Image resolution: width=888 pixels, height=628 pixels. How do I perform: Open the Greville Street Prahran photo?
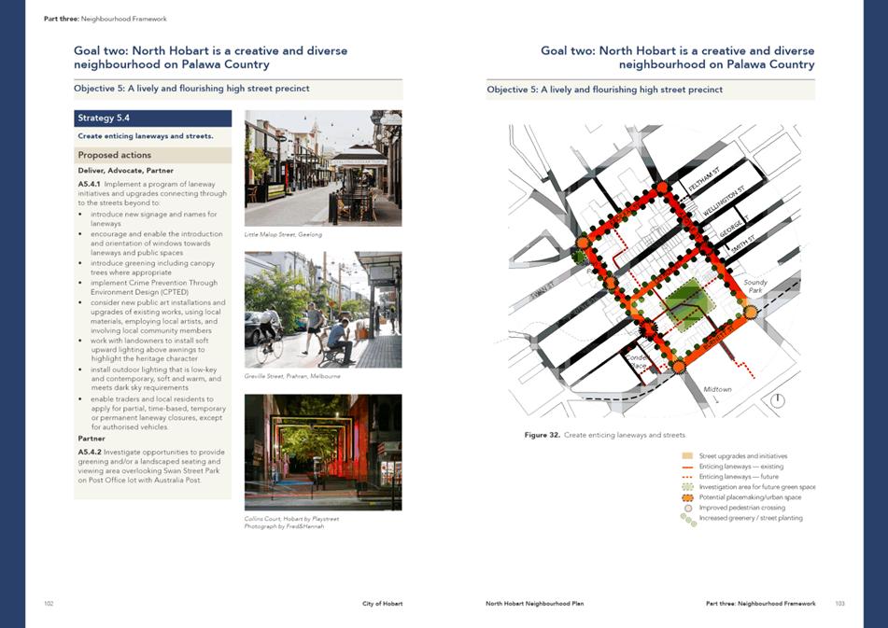322,309
